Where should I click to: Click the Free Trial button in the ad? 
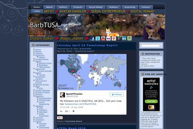point(151,102)
